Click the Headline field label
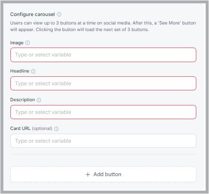209x194 pixels. [x=20, y=71]
